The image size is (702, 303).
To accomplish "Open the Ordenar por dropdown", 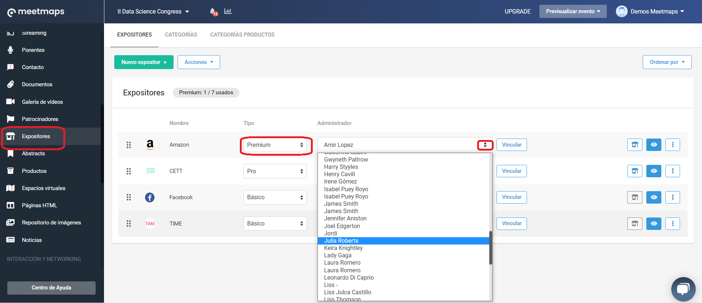I will tap(667, 62).
